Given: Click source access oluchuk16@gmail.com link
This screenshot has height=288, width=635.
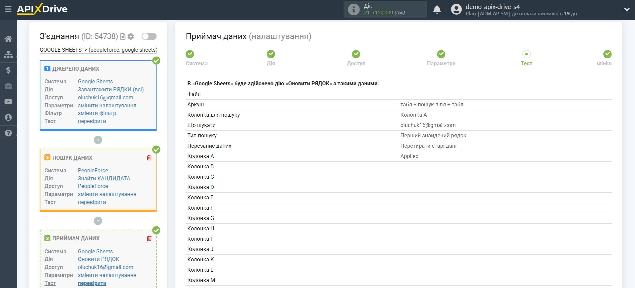Looking at the screenshot, I should pyautogui.click(x=105, y=97).
